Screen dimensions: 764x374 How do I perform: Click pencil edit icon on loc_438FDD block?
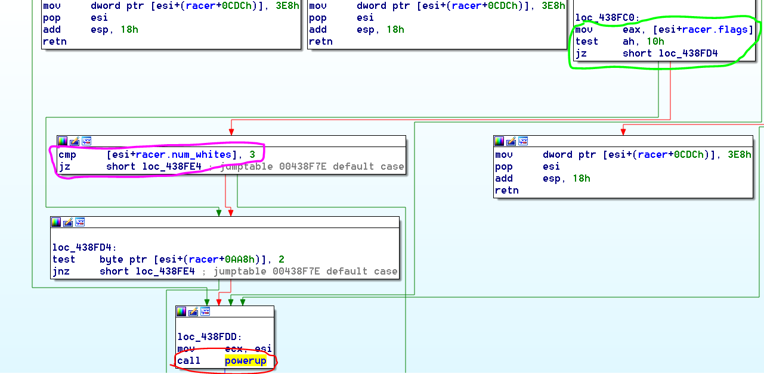point(193,311)
